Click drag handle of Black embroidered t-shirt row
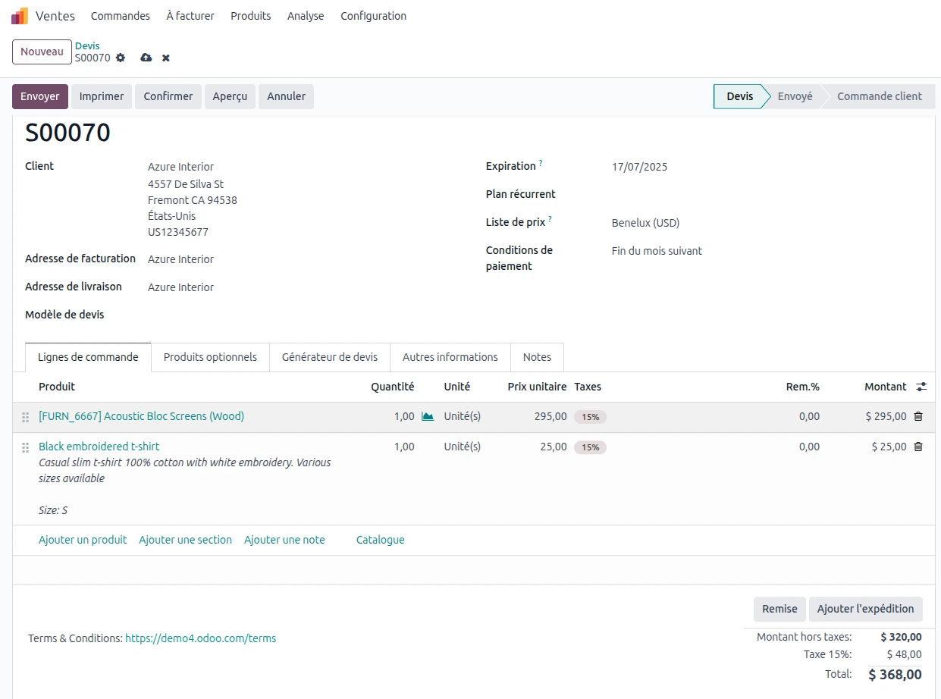The image size is (941, 699). click(26, 447)
